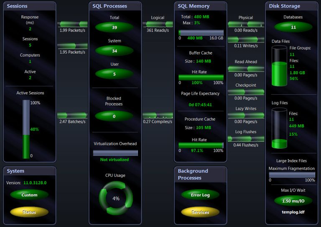Click the CPU Usage donut gauge
Viewport: 321px width, 227px height.
[x=116, y=198]
